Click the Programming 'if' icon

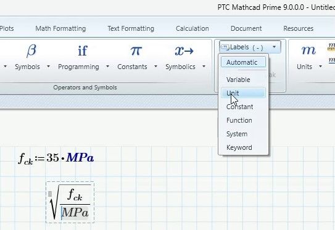(83, 51)
